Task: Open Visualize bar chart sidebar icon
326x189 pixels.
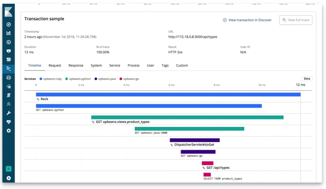Action: (x=9, y=33)
